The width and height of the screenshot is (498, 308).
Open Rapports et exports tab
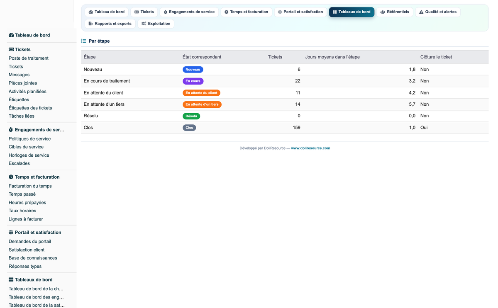pos(110,24)
